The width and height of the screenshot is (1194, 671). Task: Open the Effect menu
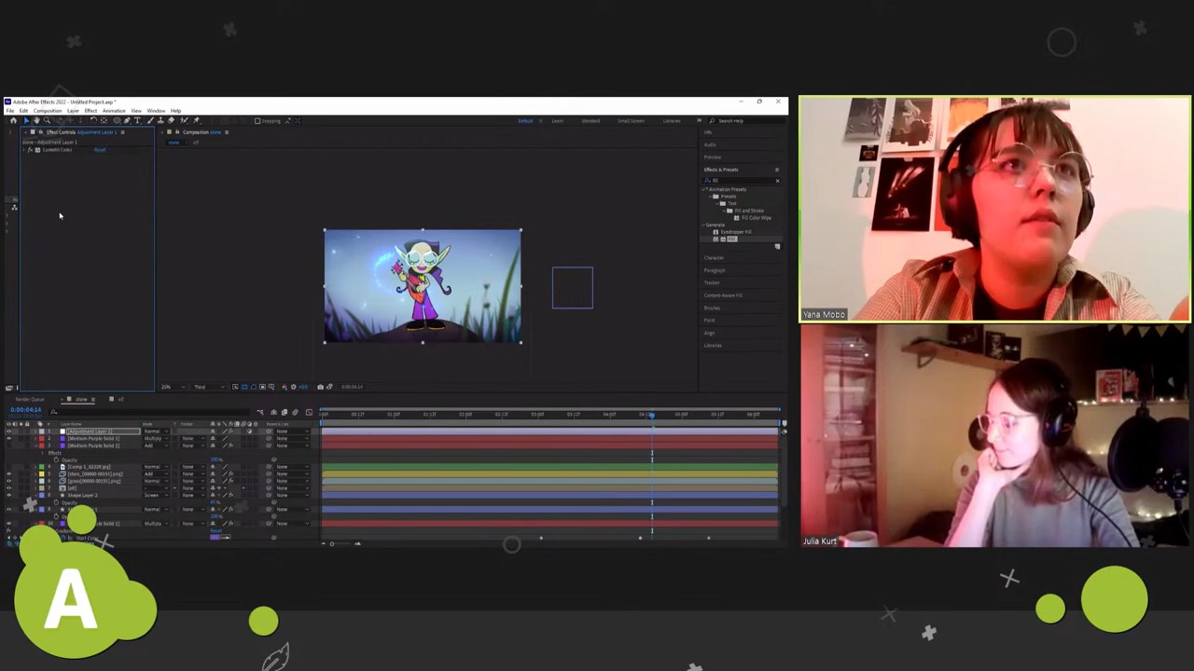[x=90, y=111]
